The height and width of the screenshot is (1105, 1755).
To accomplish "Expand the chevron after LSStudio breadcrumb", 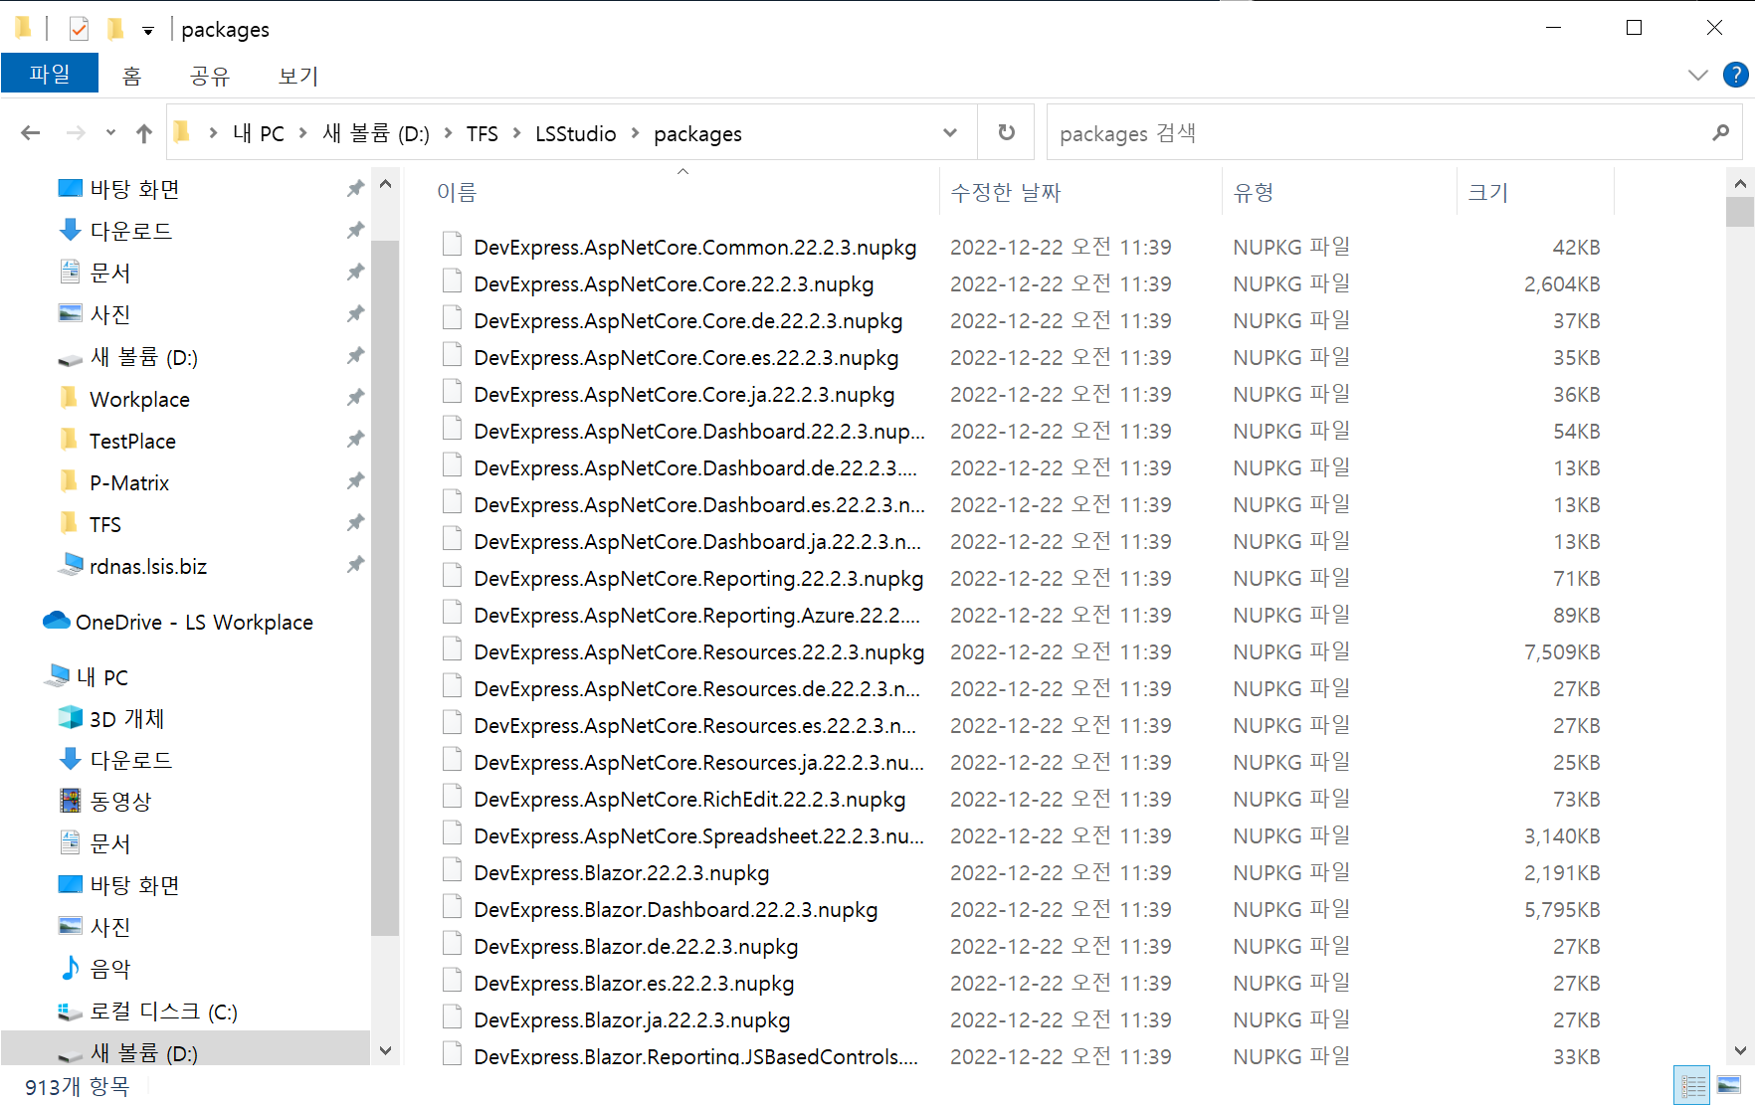I will (636, 133).
